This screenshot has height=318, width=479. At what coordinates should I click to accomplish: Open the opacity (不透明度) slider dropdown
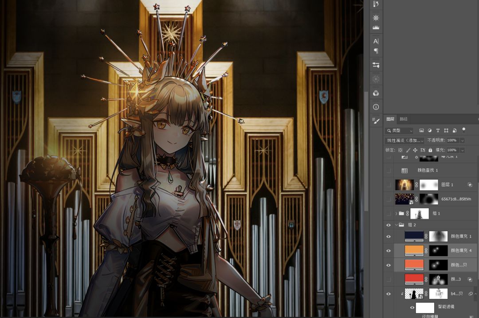[463, 140]
